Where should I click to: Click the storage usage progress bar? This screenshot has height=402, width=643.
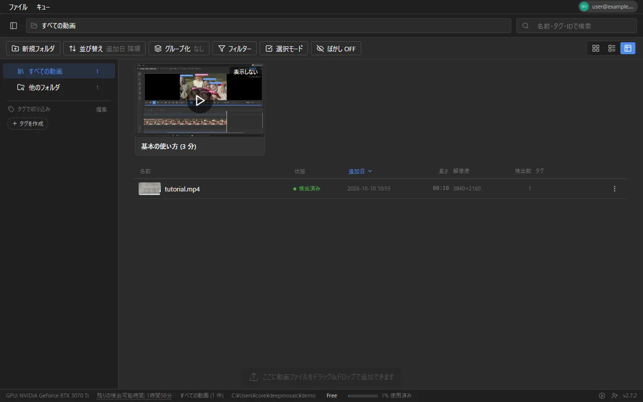[363, 395]
